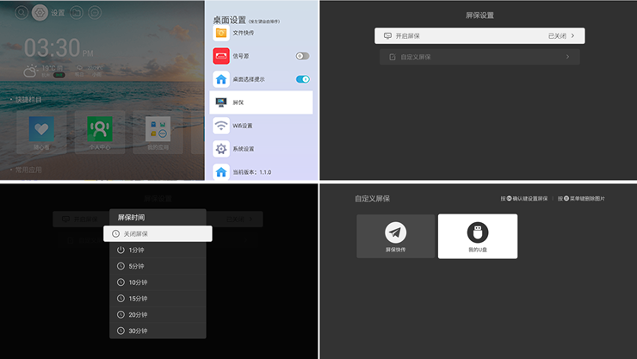Click the 确认键设置屏保 hint text
The width and height of the screenshot is (637, 359).
point(529,199)
